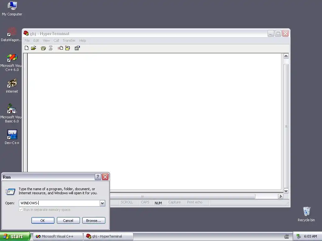Select the Dev-C++ desktop icon
Viewport: 322px width, 241px height.
coord(12,137)
